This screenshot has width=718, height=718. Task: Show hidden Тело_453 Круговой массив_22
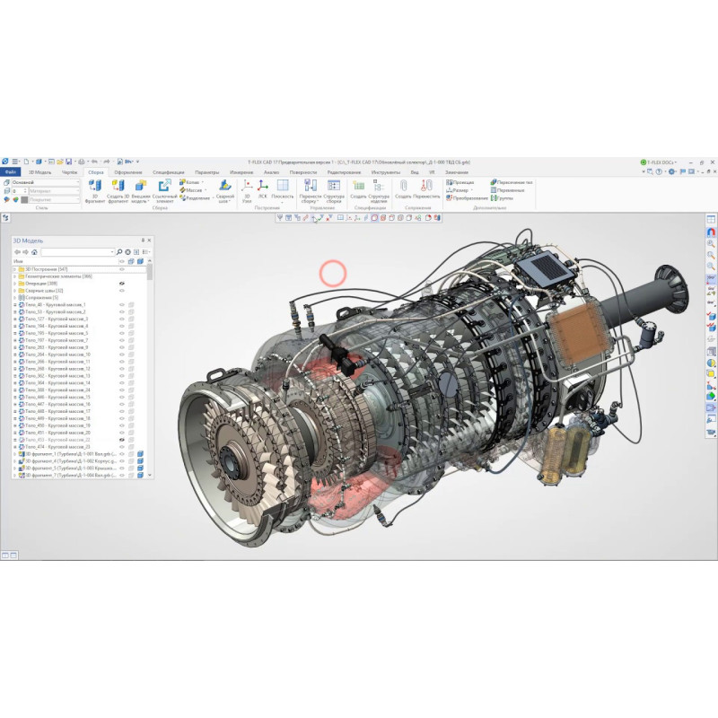[122, 440]
